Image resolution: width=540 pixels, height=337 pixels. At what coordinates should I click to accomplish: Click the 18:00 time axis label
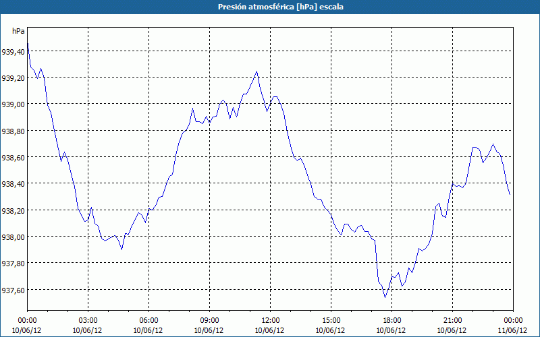pos(392,321)
